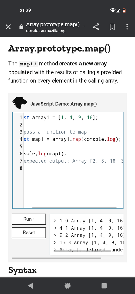This screenshot has height=294, width=135.
Task: Open the three-dot overflow menu
Action: pos(127,27)
